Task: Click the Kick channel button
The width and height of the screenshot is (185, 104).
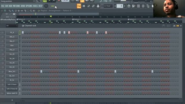Action: click(12, 46)
